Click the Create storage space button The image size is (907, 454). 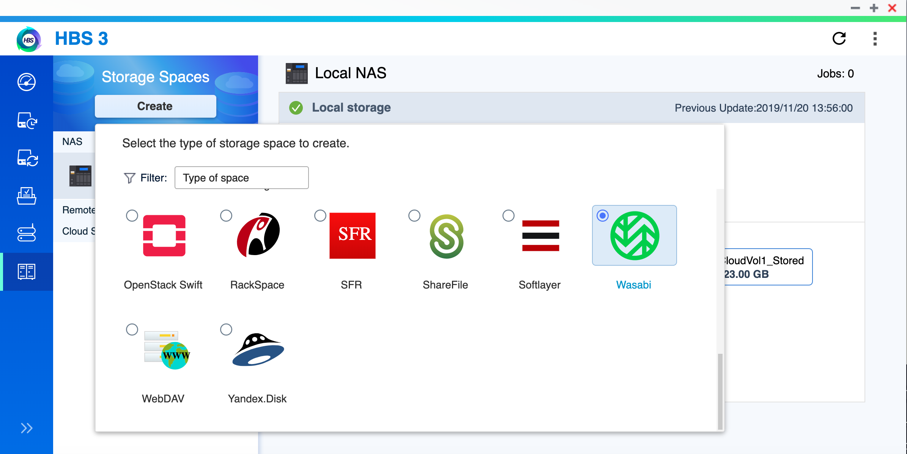tap(156, 106)
